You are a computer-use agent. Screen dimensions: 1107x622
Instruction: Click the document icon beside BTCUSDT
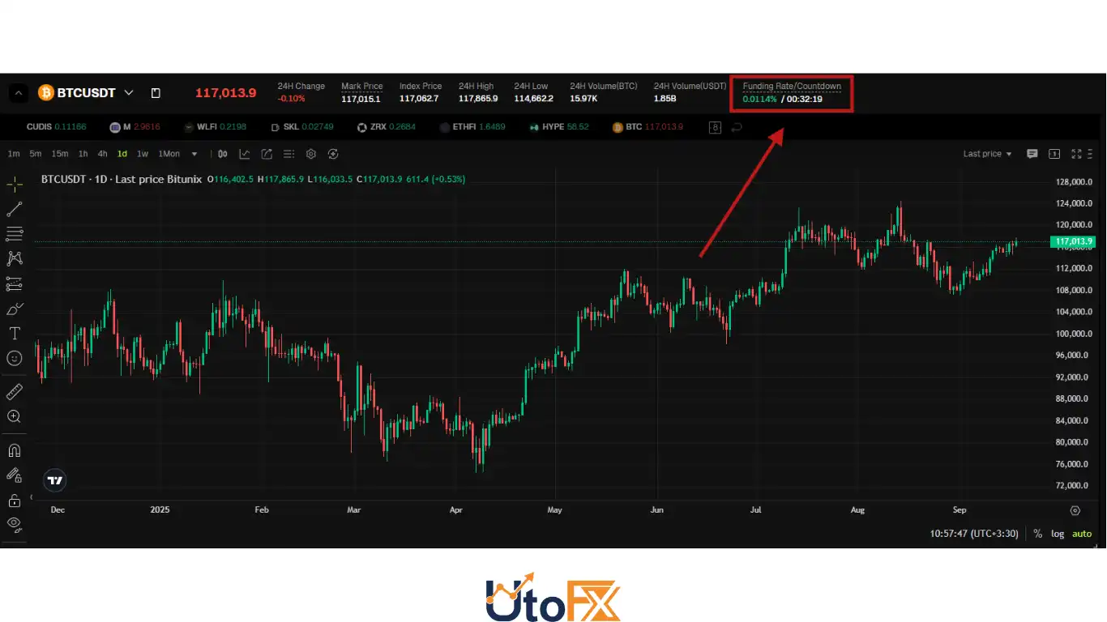(x=156, y=93)
